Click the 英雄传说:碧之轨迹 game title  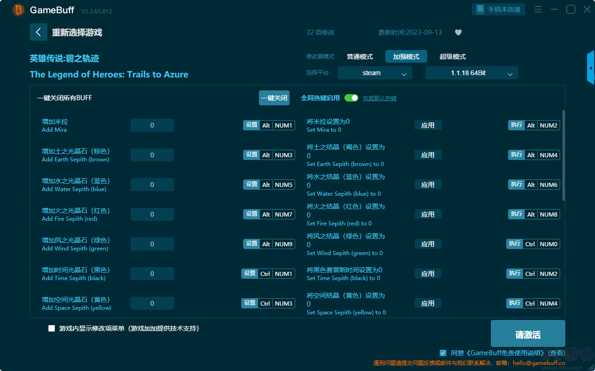(x=65, y=58)
